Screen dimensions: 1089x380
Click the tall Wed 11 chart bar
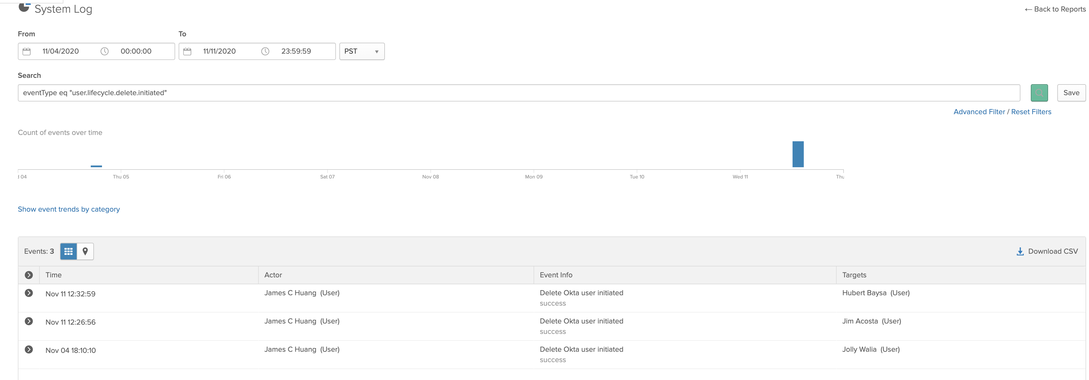click(798, 155)
